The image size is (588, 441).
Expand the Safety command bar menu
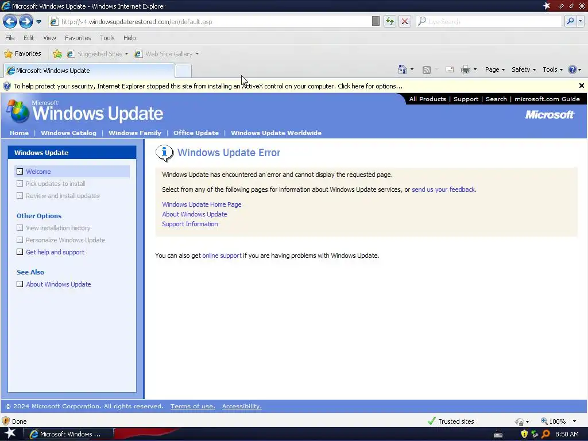point(524,69)
